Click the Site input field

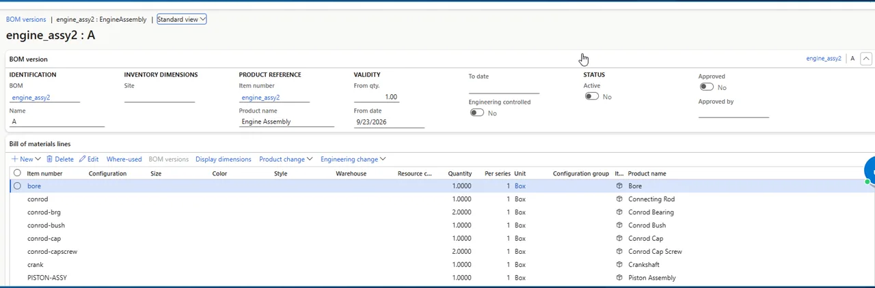click(159, 97)
